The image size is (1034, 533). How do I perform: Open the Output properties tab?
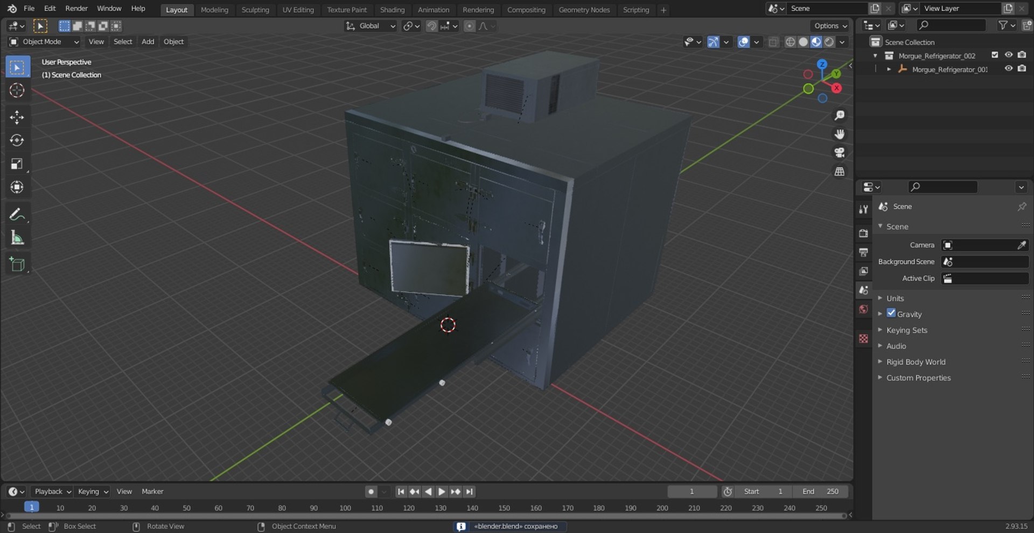(864, 252)
